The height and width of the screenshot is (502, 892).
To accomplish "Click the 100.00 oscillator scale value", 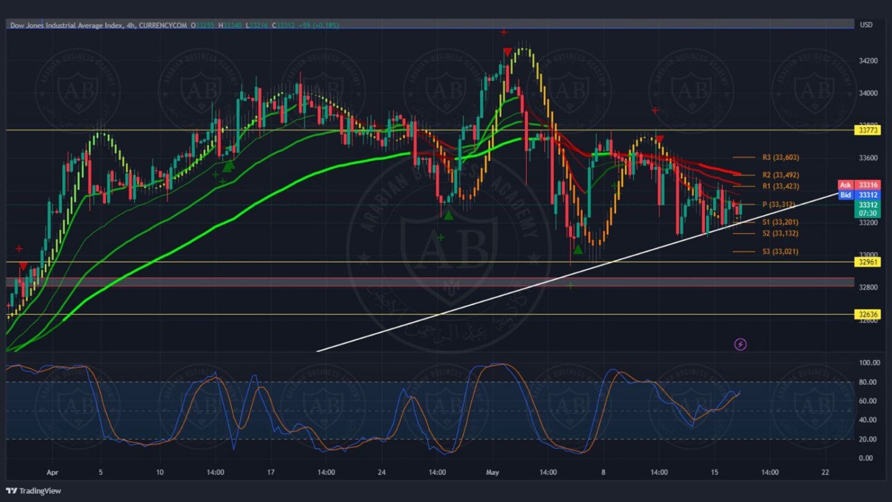I will pyautogui.click(x=869, y=363).
